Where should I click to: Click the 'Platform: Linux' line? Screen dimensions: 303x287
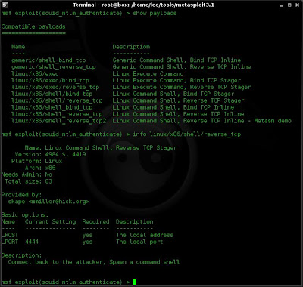(x=36, y=161)
